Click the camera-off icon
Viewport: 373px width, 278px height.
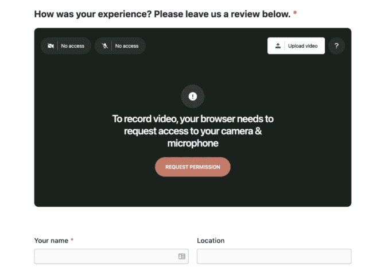50,46
